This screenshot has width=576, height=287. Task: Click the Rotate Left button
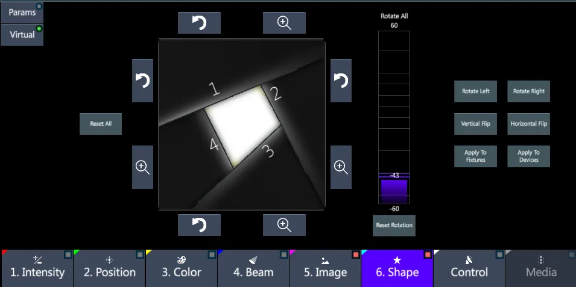pos(475,91)
